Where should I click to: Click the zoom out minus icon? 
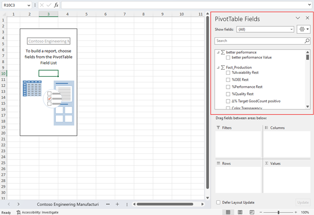[x=261, y=212]
